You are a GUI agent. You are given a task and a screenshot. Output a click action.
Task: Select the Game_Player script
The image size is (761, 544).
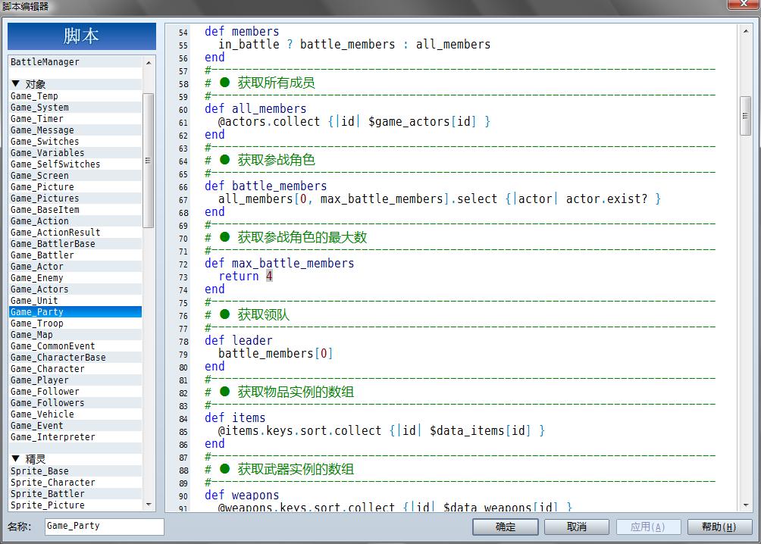[x=75, y=380]
